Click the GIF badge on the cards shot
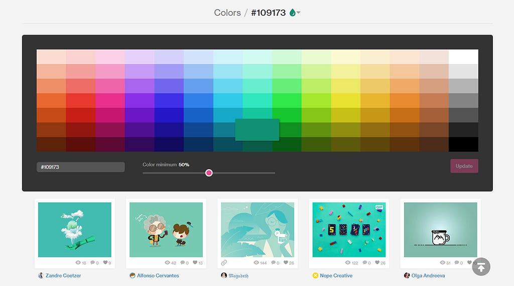Image resolution: width=514 pixels, height=286 pixels. [379, 207]
